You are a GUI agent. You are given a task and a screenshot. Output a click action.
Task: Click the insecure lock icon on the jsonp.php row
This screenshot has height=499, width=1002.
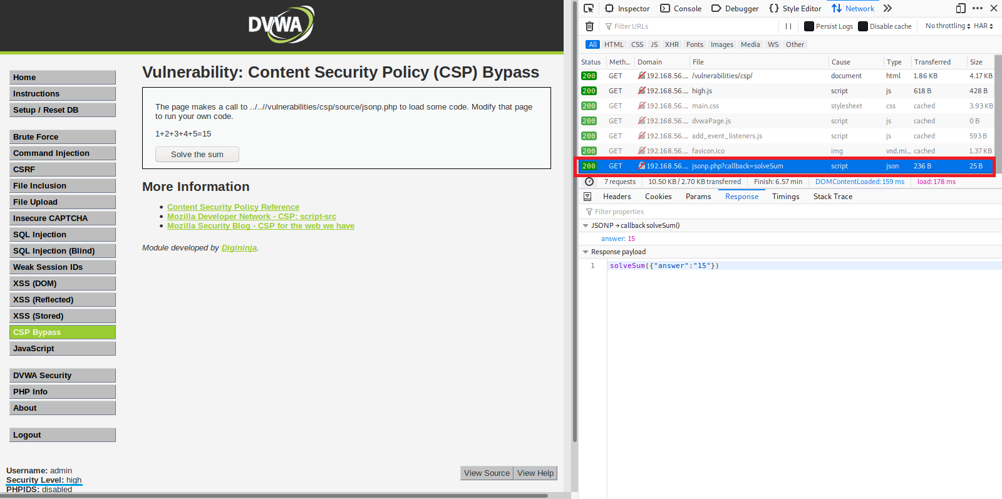click(641, 166)
